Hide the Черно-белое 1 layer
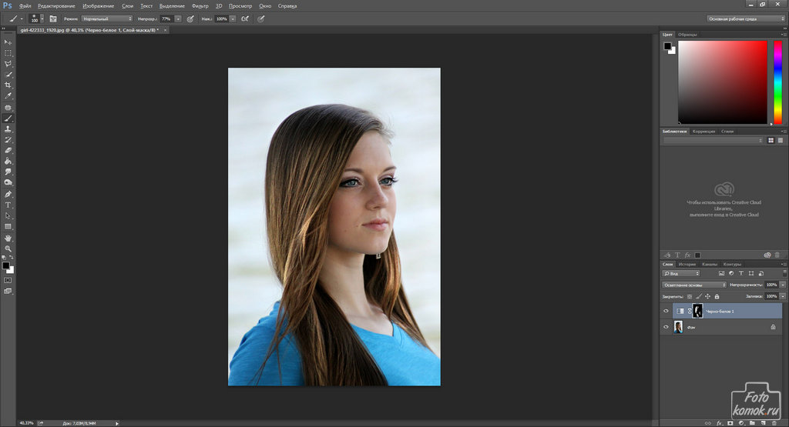This screenshot has height=427, width=789. coord(666,311)
